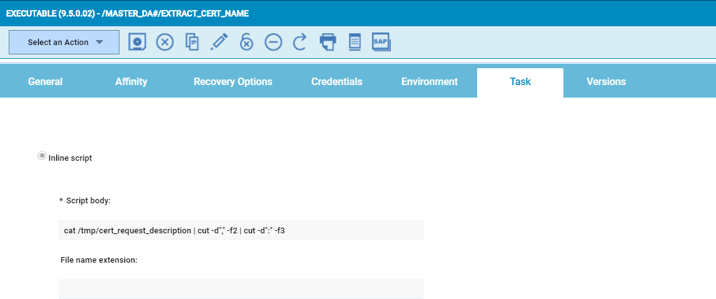Open the Select an Action dropdown
Viewport: 716px width, 299px height.
(64, 43)
